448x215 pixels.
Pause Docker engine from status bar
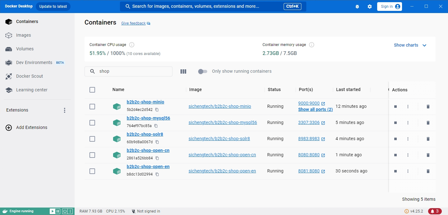pos(58,211)
